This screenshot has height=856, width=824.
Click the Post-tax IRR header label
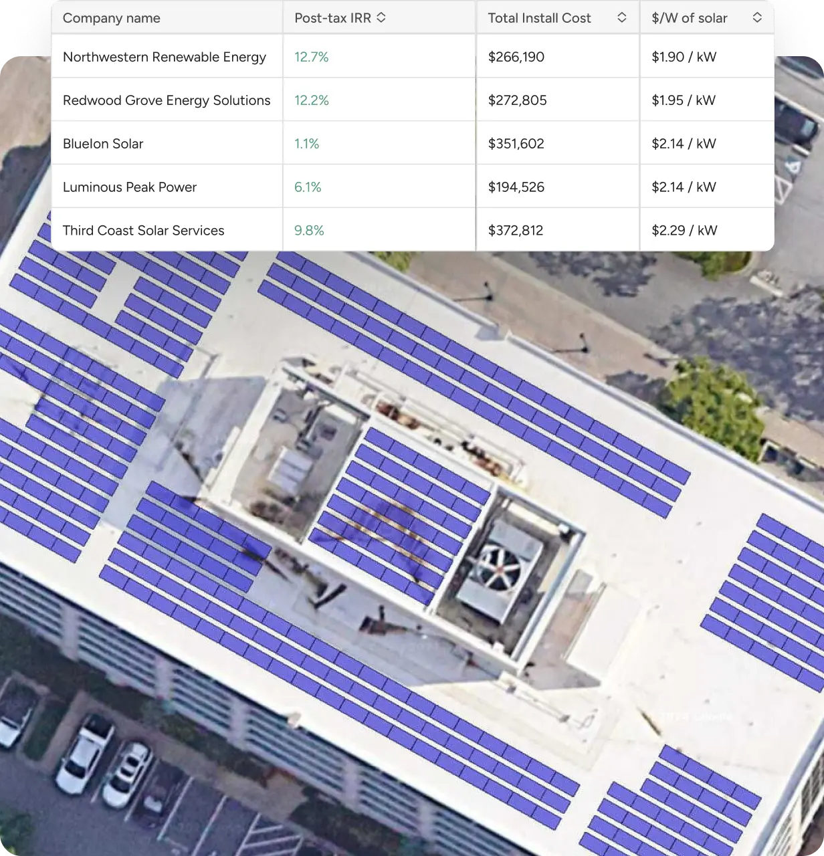click(333, 18)
